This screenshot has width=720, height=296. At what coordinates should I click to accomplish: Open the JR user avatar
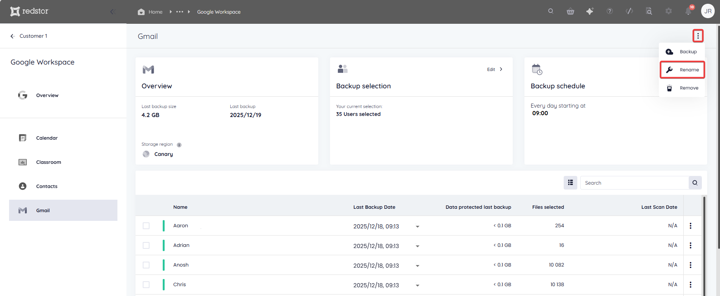tap(708, 11)
